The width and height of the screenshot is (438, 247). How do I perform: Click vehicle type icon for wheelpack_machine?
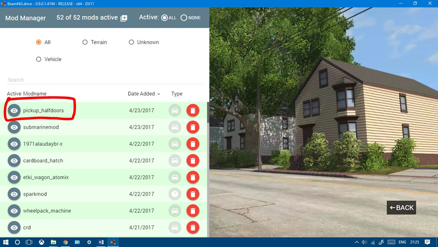pos(175,211)
